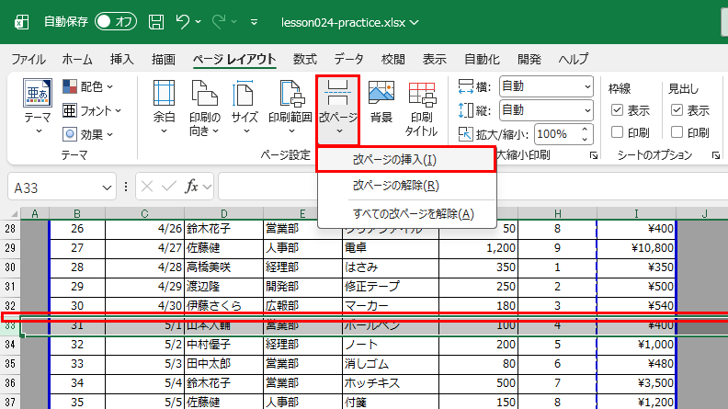Open the Quick Access Toolbar customize menu
The width and height of the screenshot is (728, 409).
pos(254,22)
